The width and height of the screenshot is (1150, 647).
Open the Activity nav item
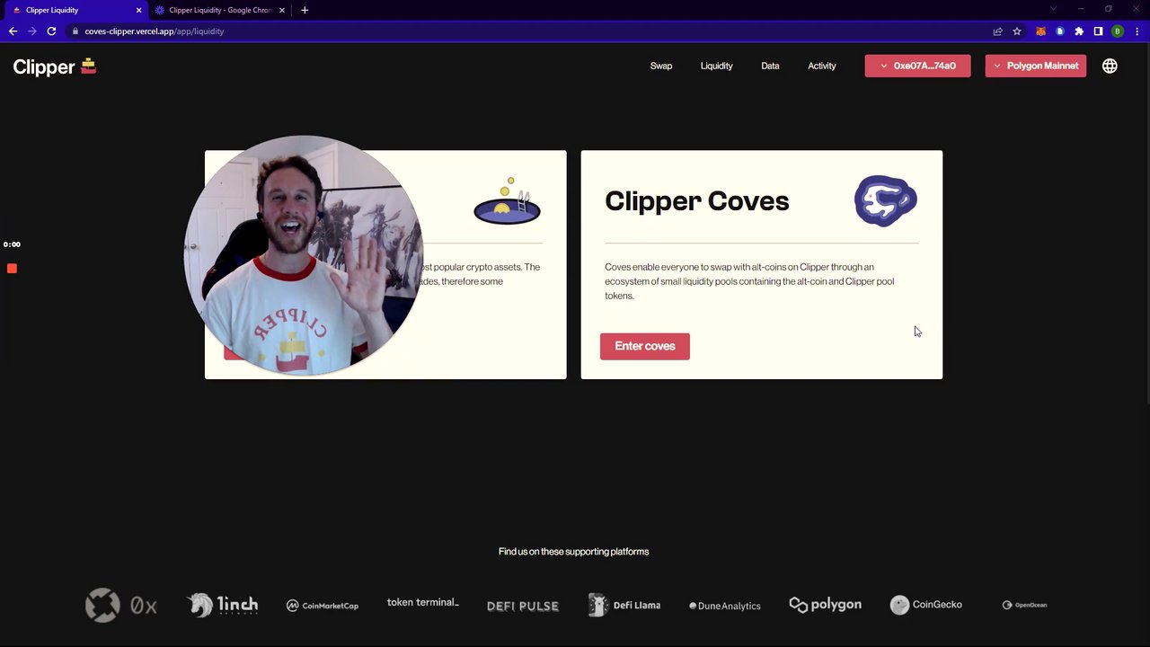pos(822,66)
